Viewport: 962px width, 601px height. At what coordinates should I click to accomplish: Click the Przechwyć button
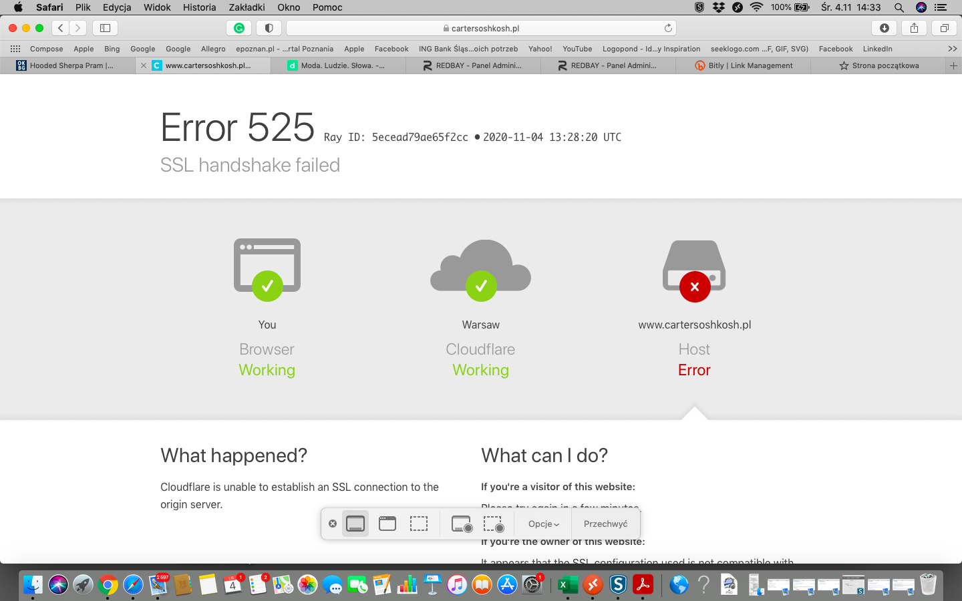[x=605, y=524]
